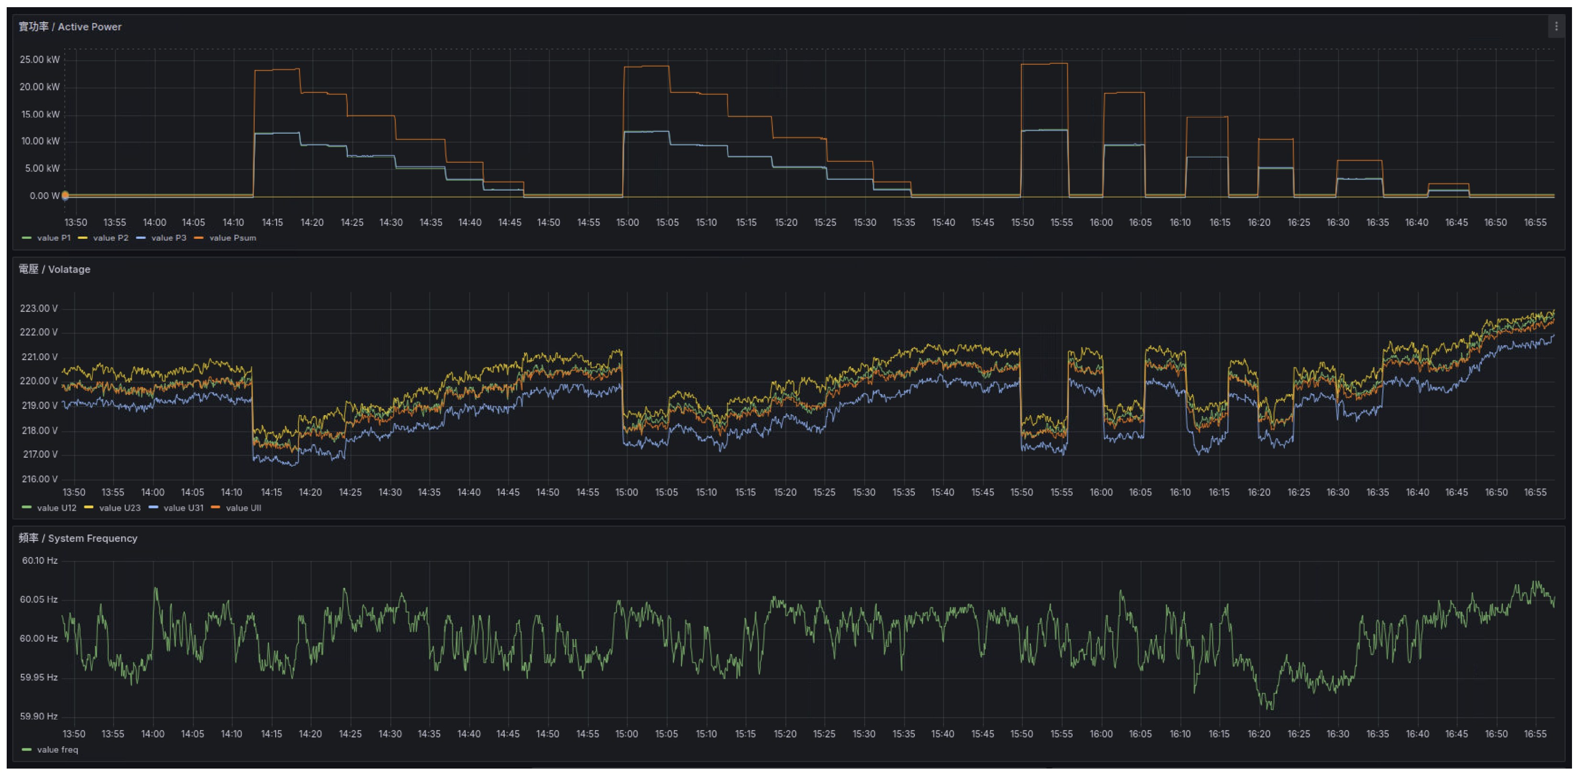Click the 頻率 / System Frequency panel title
Screen dimensions: 1583x781
point(78,538)
